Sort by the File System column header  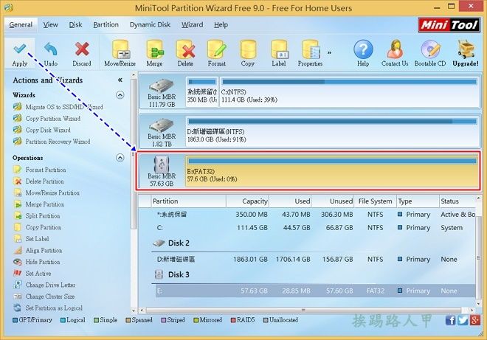click(375, 201)
